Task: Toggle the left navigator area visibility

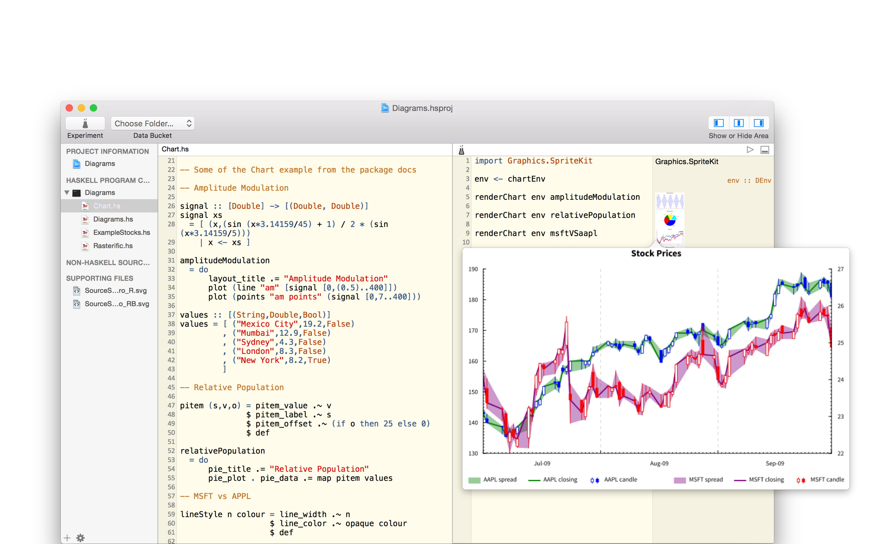Action: [719, 123]
